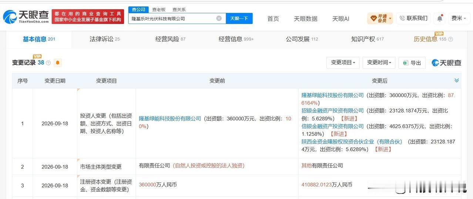Image resolution: width=473 pixels, height=199 pixels.
Task: Click the help icon next to 变更记录 38
Action: coord(48,63)
